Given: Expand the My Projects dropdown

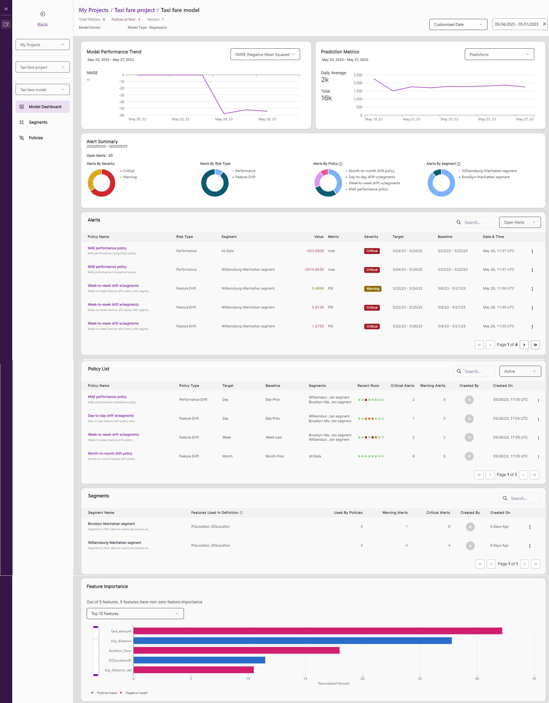Looking at the screenshot, I should (x=43, y=45).
